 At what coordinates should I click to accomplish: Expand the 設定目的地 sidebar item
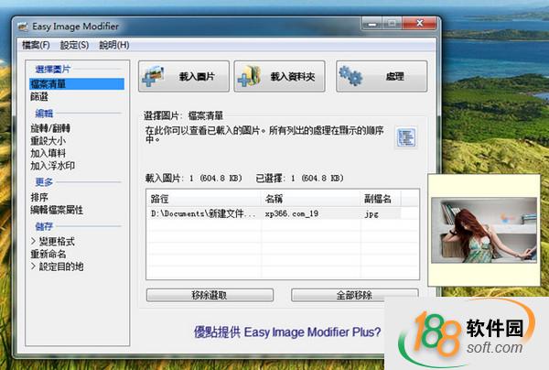57,267
